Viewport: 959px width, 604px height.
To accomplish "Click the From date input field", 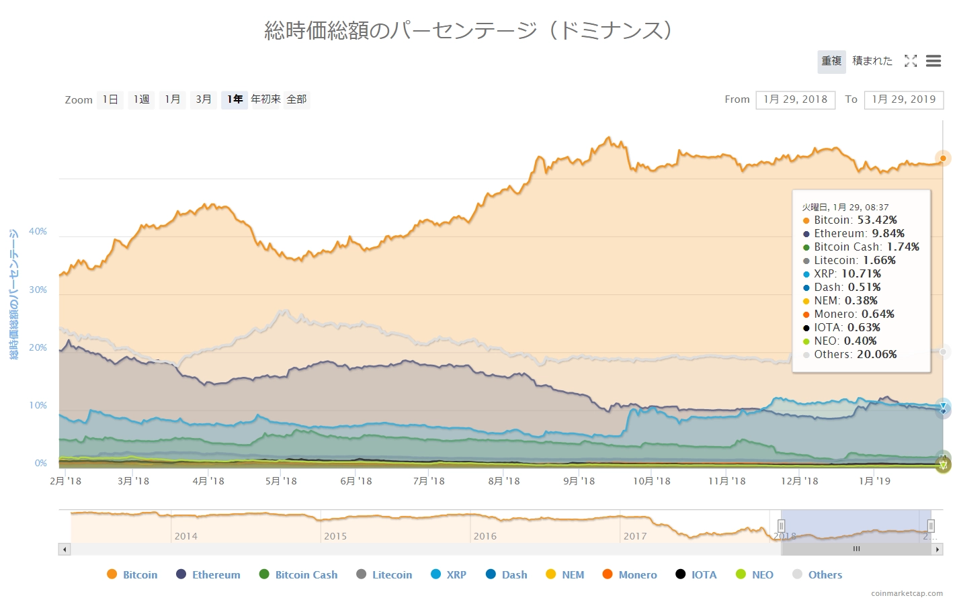I will tap(796, 99).
